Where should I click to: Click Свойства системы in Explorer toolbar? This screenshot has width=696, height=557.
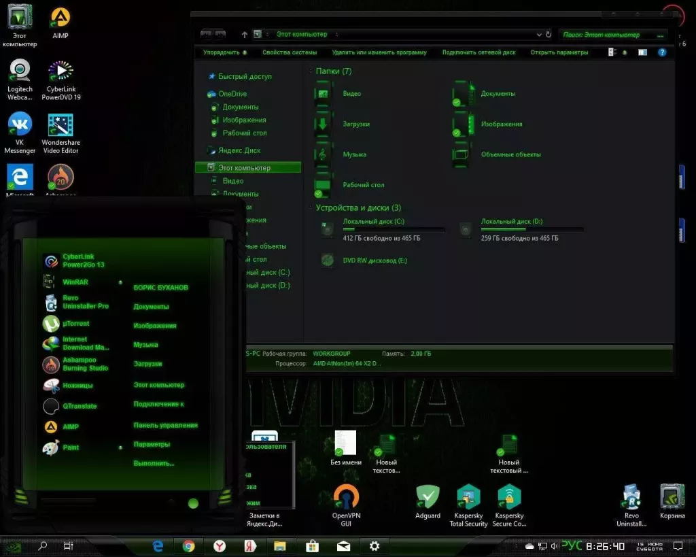[x=290, y=52]
